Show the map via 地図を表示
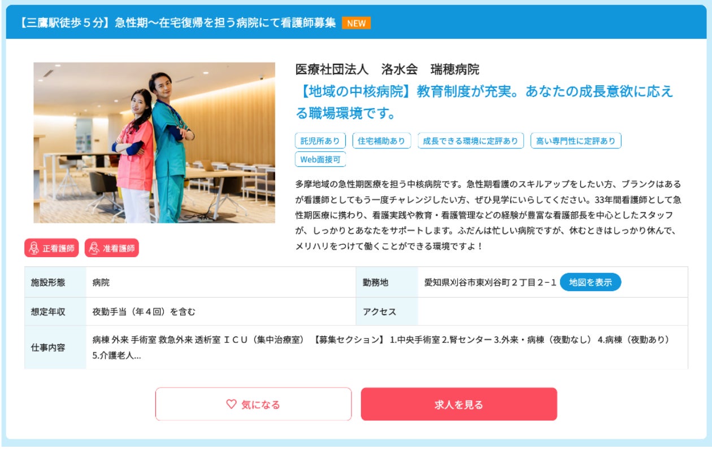The width and height of the screenshot is (712, 449). pos(591,282)
